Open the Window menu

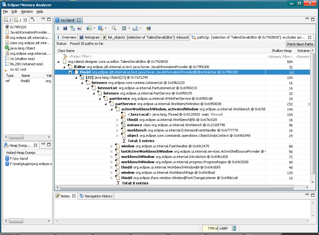click(27, 12)
